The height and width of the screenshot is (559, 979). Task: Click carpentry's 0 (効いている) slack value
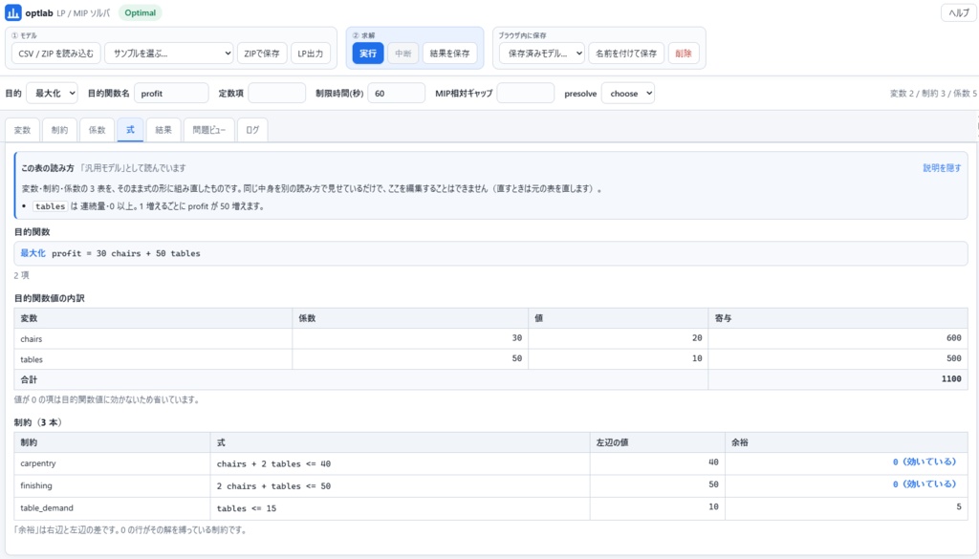[925, 462]
